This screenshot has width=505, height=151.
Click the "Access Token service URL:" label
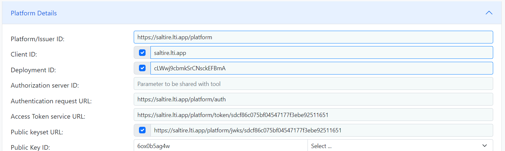pyautogui.click(x=48, y=117)
